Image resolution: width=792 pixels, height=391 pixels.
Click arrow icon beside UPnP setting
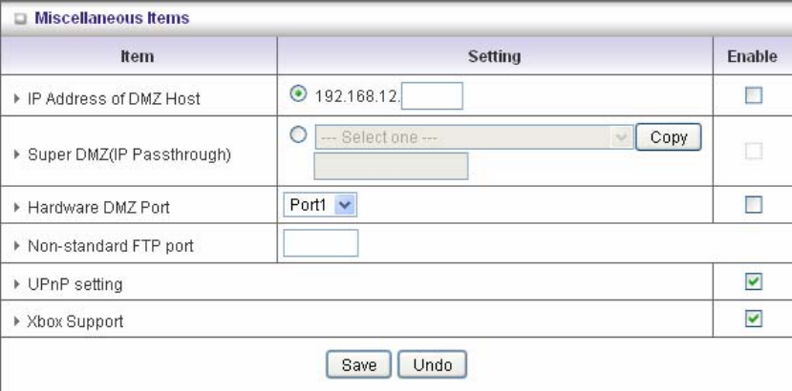click(x=20, y=284)
